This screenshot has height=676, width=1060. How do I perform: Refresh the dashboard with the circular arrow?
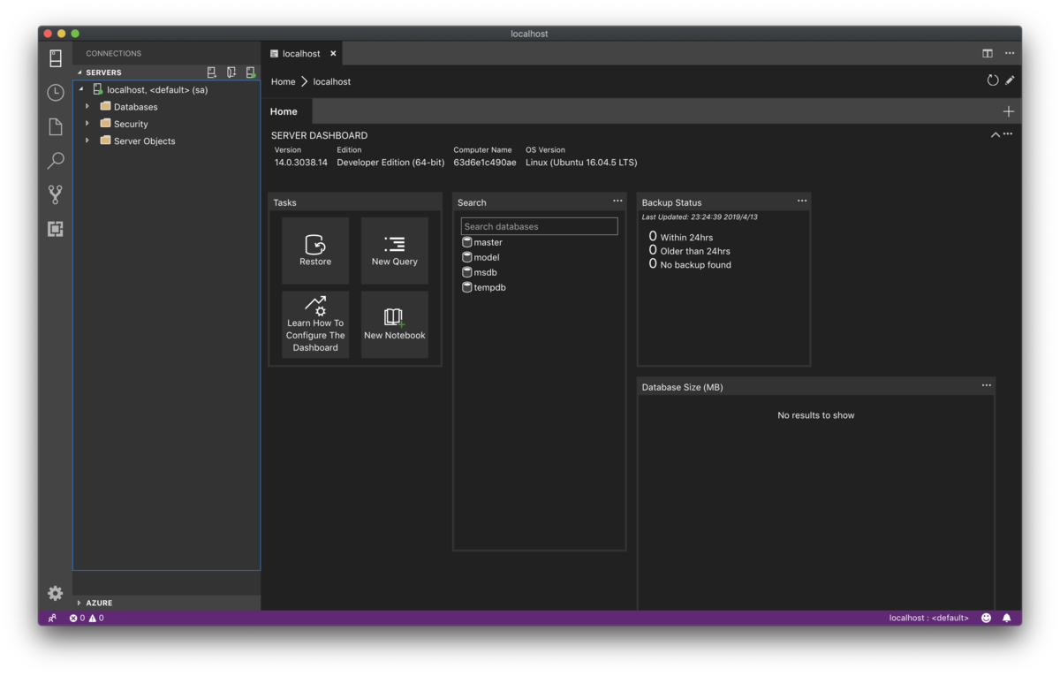(993, 80)
